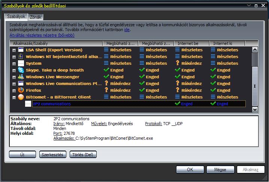Click the LSA Shell window icon

(21, 50)
